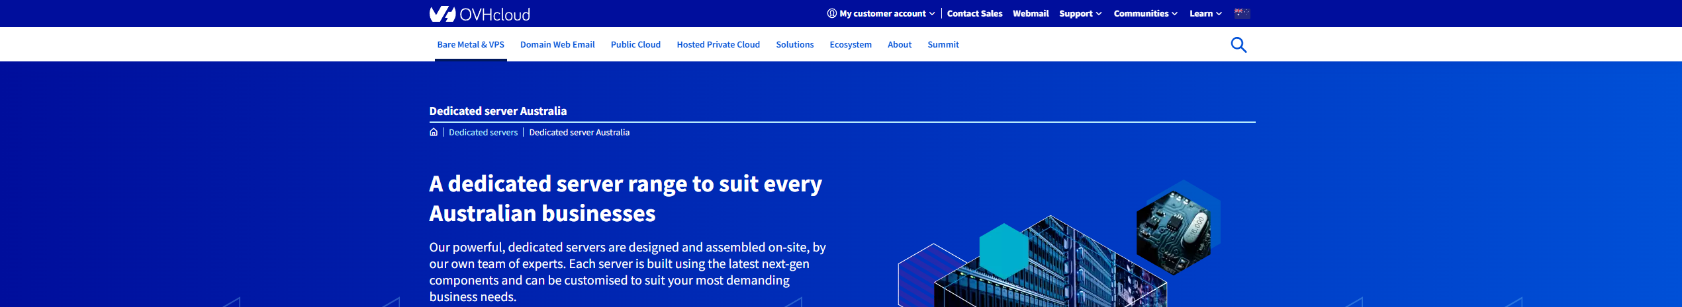Go to home via breadcrumb house icon
Screen dimensions: 1682x307
pyautogui.click(x=434, y=132)
